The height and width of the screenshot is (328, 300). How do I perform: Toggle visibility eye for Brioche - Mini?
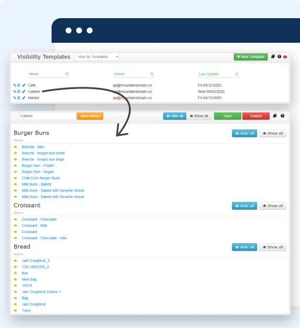click(15, 147)
